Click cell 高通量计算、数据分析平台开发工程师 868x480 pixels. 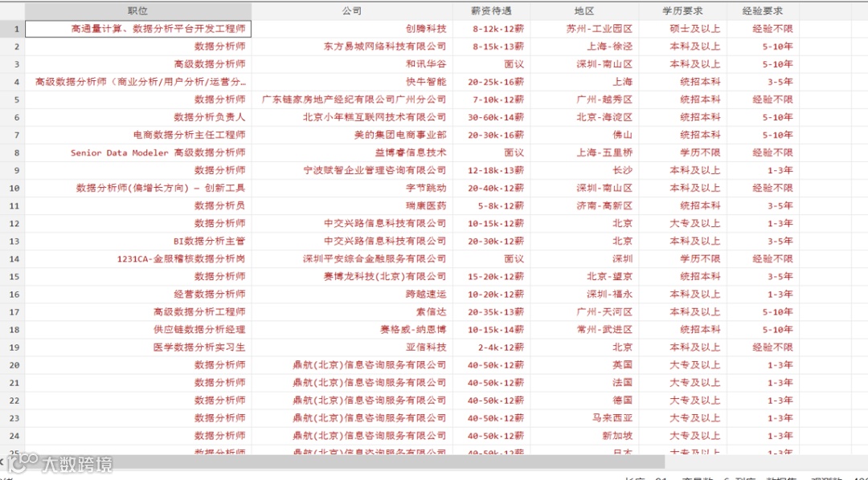138,29
